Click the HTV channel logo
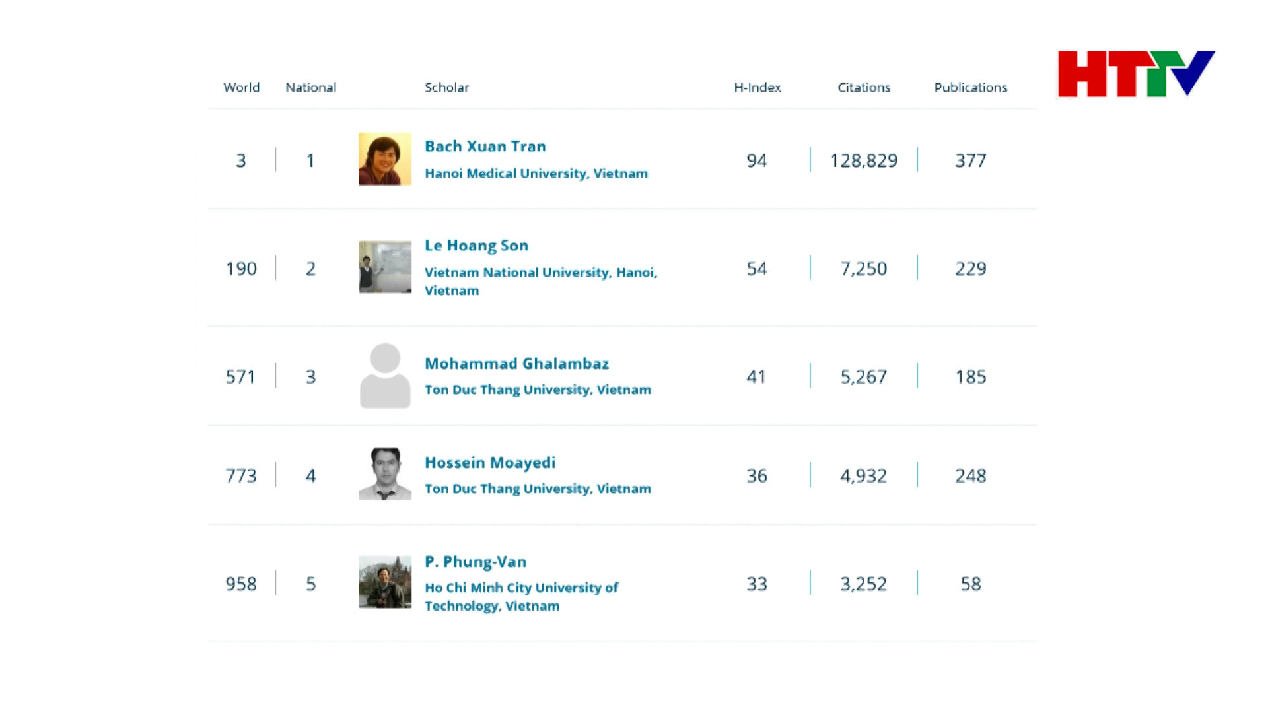This screenshot has height=713, width=1268. [x=1135, y=74]
